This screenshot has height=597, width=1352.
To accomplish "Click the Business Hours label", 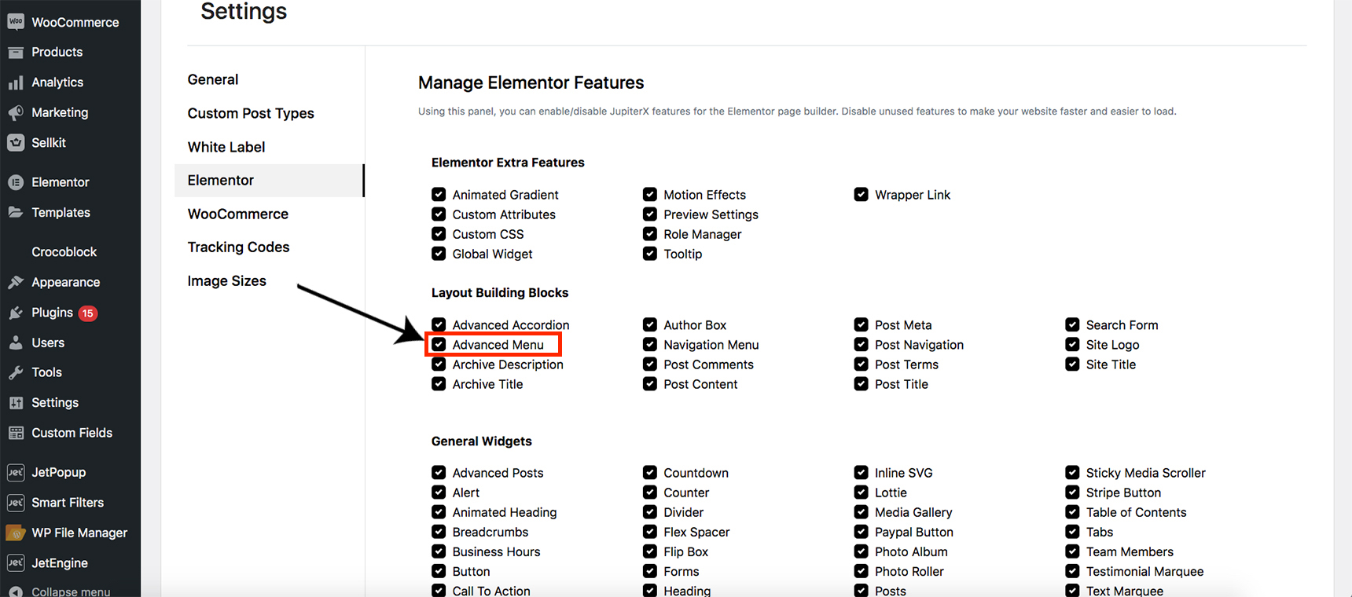I will point(496,551).
